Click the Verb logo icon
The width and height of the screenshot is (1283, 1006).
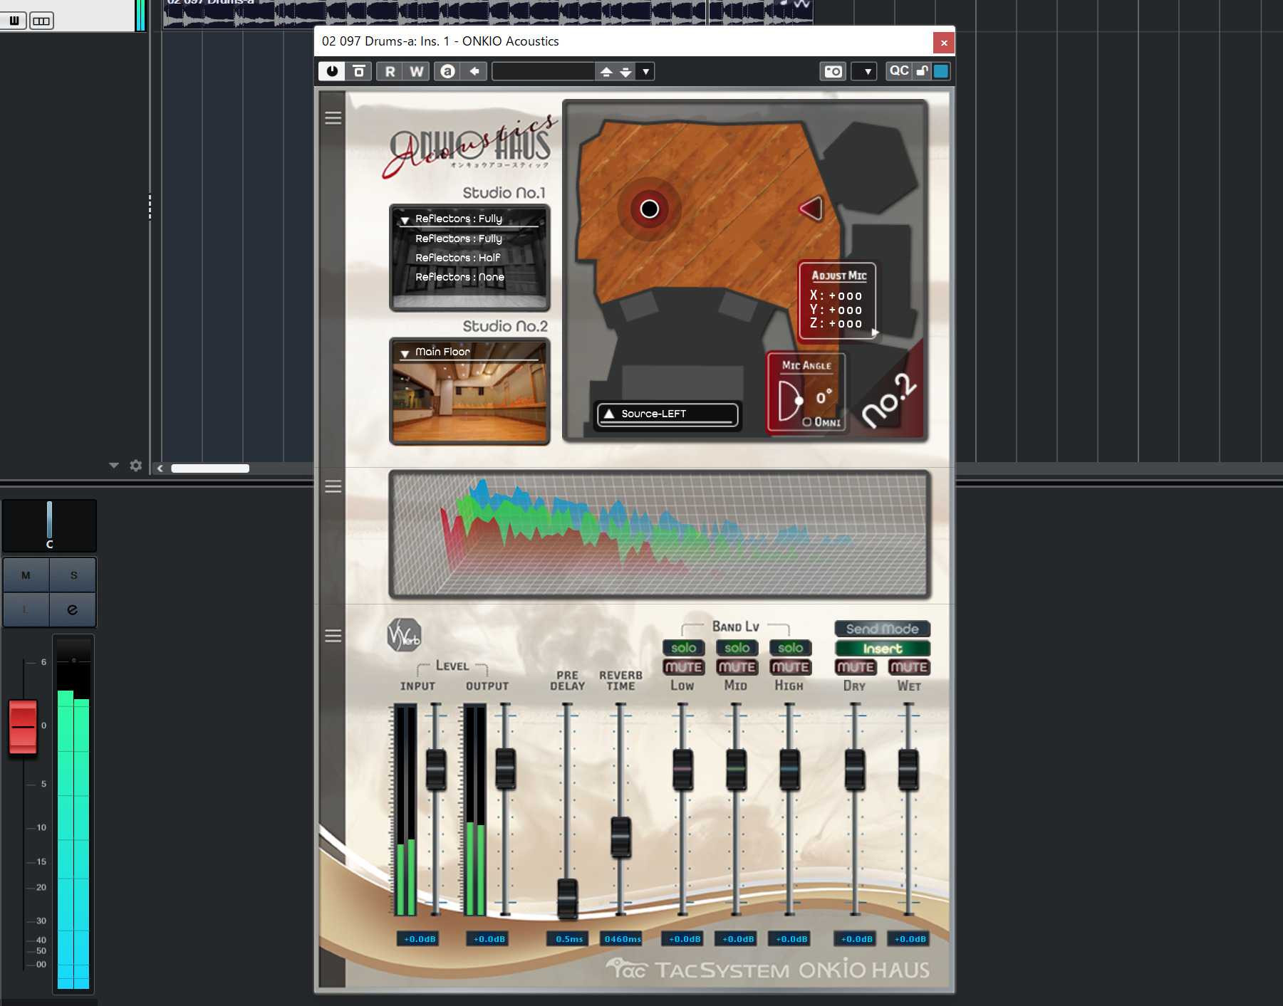tap(404, 635)
